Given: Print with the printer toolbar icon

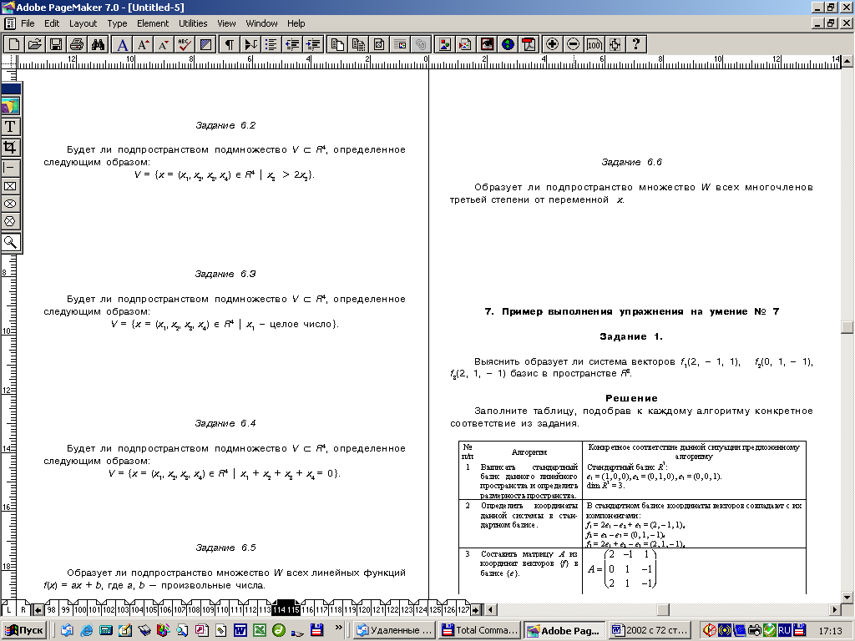Looking at the screenshot, I should pos(77,44).
